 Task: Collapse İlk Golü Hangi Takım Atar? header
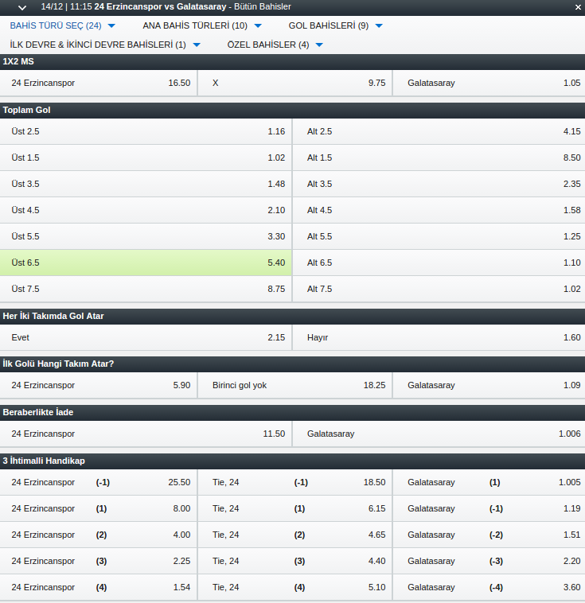point(293,364)
